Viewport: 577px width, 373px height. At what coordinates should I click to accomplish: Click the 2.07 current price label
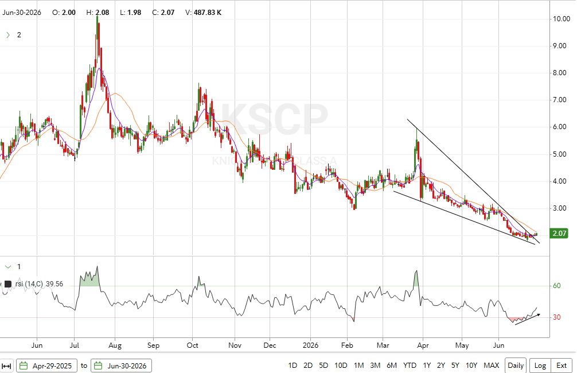tap(559, 234)
